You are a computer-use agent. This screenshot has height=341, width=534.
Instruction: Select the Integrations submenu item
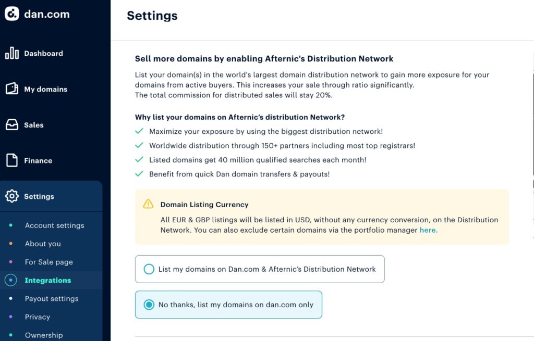(x=48, y=280)
